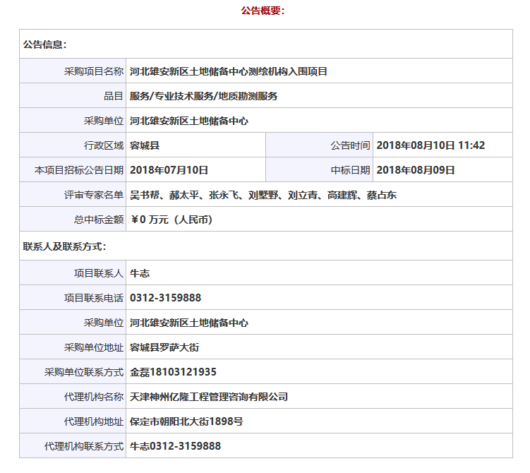Select 项目联系人 value 牛志
530x473 pixels.
point(140,273)
